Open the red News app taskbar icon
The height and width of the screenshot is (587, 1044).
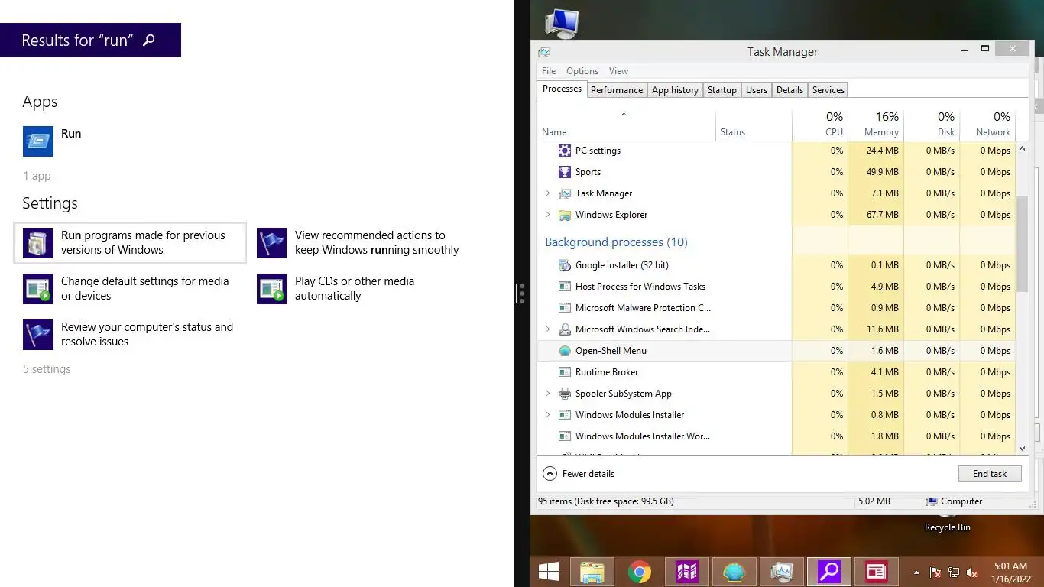coord(877,572)
